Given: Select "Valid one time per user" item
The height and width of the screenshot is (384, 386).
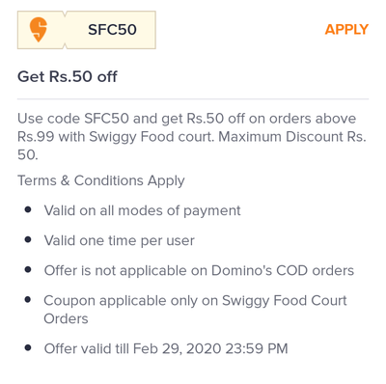Looking at the screenshot, I should click(120, 240).
